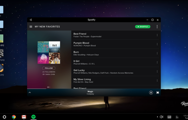The image size is (188, 120).
Task: Open Gmail from the taskbar
Action: [24, 117]
